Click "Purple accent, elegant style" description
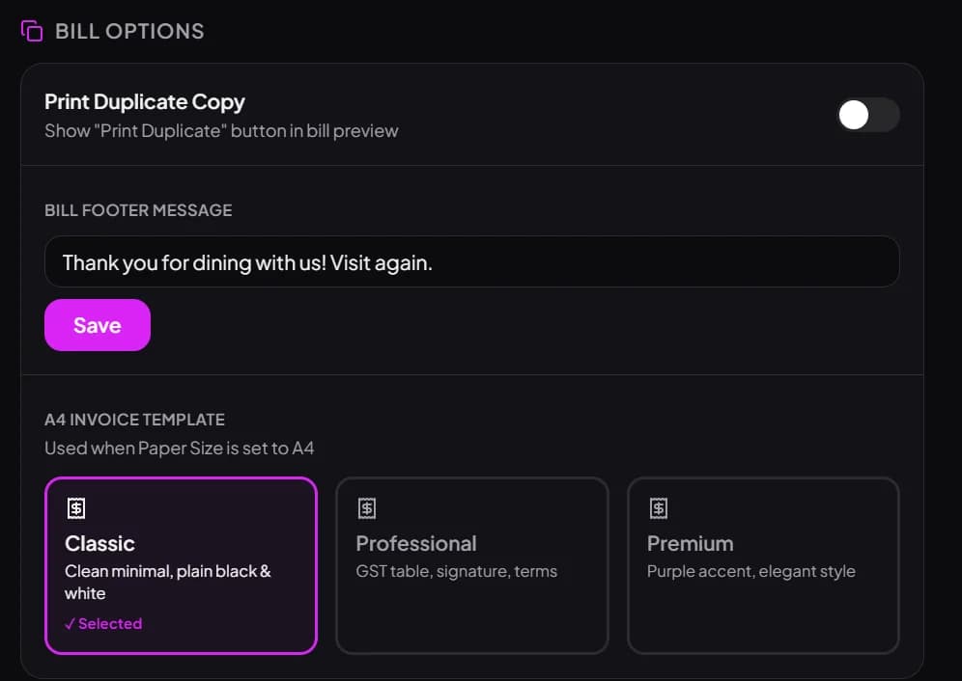 coord(750,571)
